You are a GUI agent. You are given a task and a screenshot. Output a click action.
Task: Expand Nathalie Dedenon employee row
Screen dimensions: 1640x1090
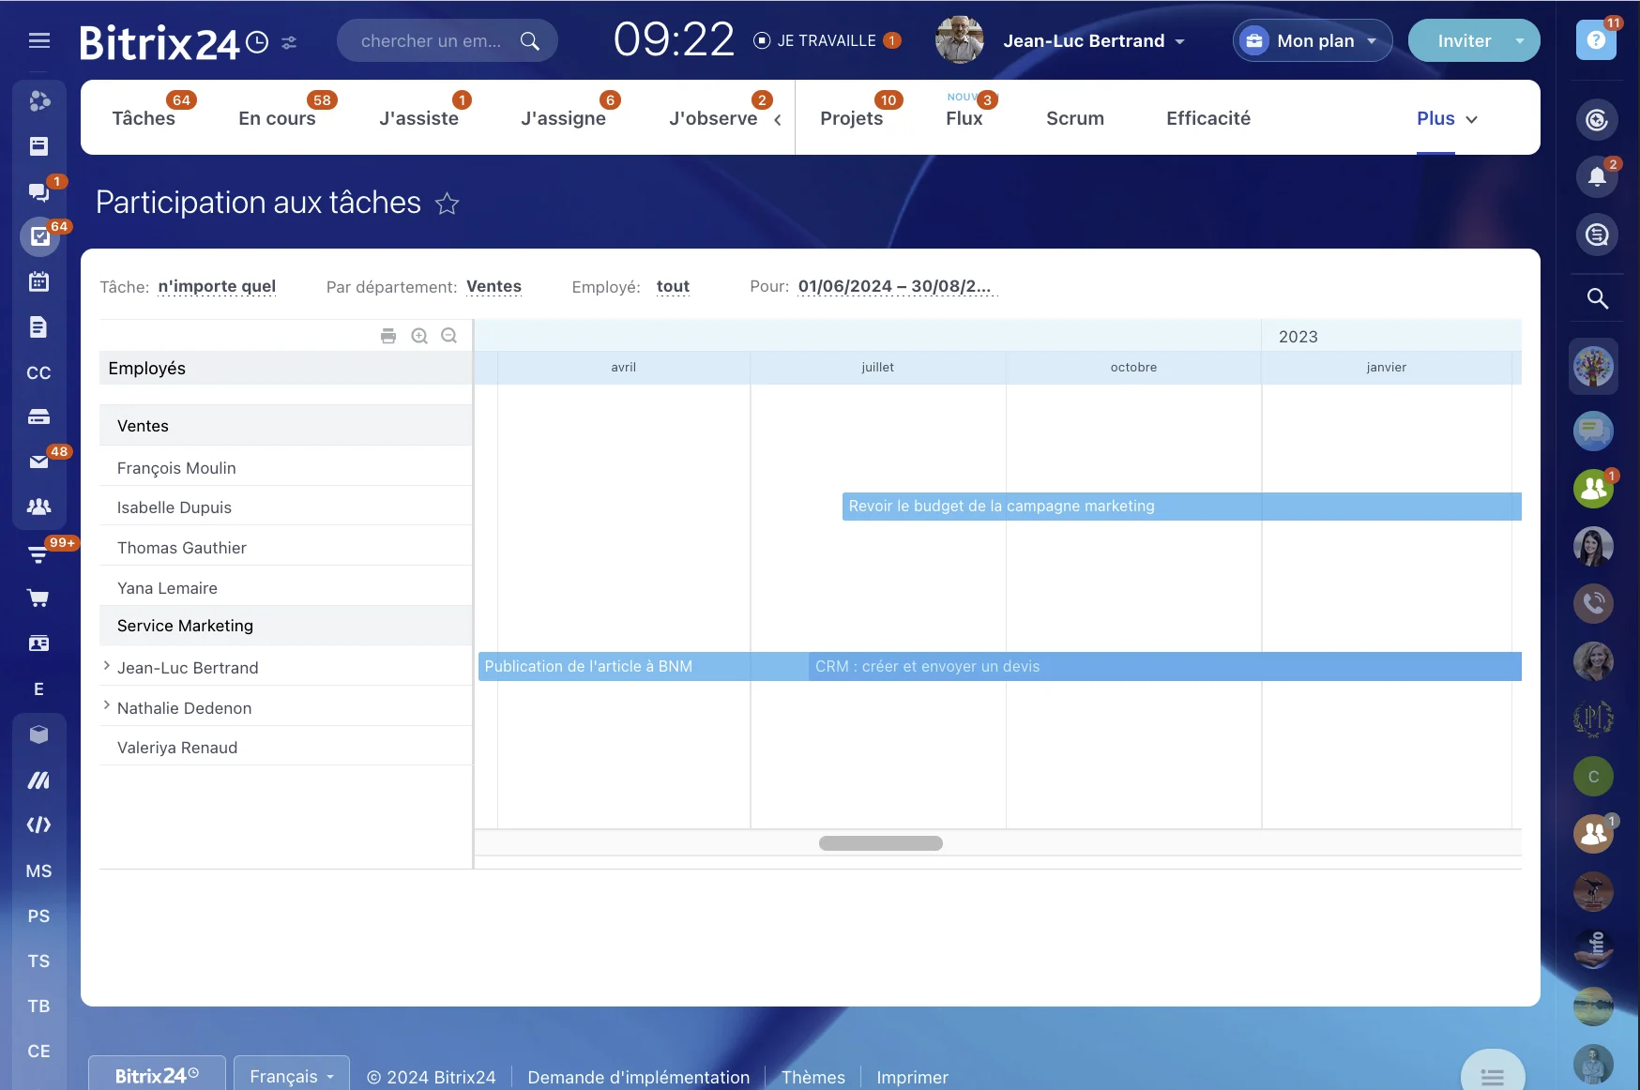pyautogui.click(x=106, y=706)
